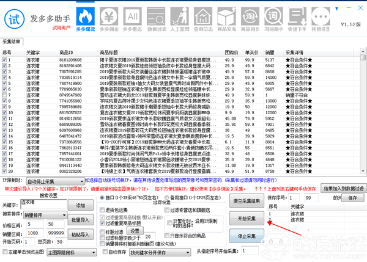
Task: Focus the 总页数 field showing 50
Action: [x=62, y=242]
